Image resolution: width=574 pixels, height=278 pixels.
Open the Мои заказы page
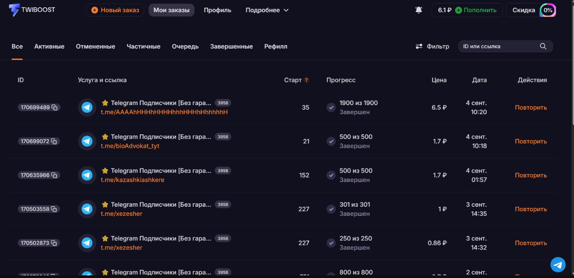(x=171, y=10)
